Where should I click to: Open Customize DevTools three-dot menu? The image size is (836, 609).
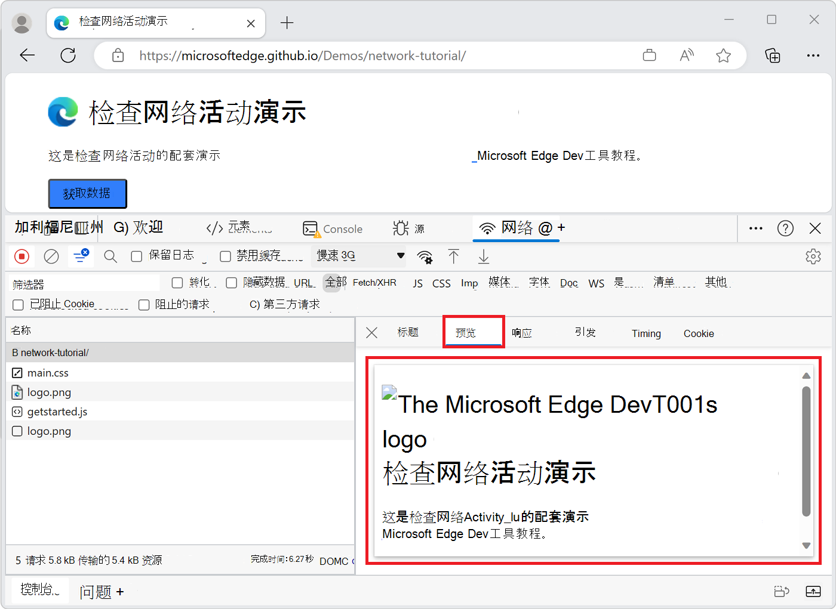756,228
